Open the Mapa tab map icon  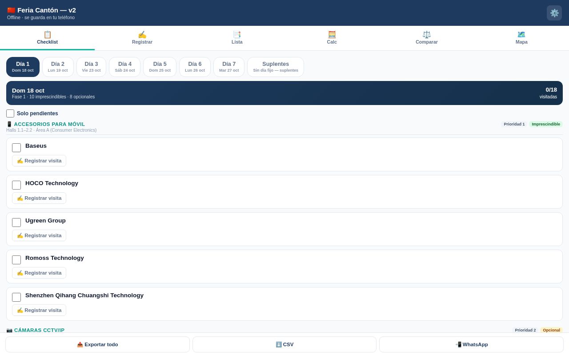point(521,35)
